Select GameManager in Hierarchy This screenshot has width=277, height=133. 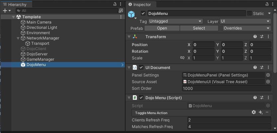40,59
